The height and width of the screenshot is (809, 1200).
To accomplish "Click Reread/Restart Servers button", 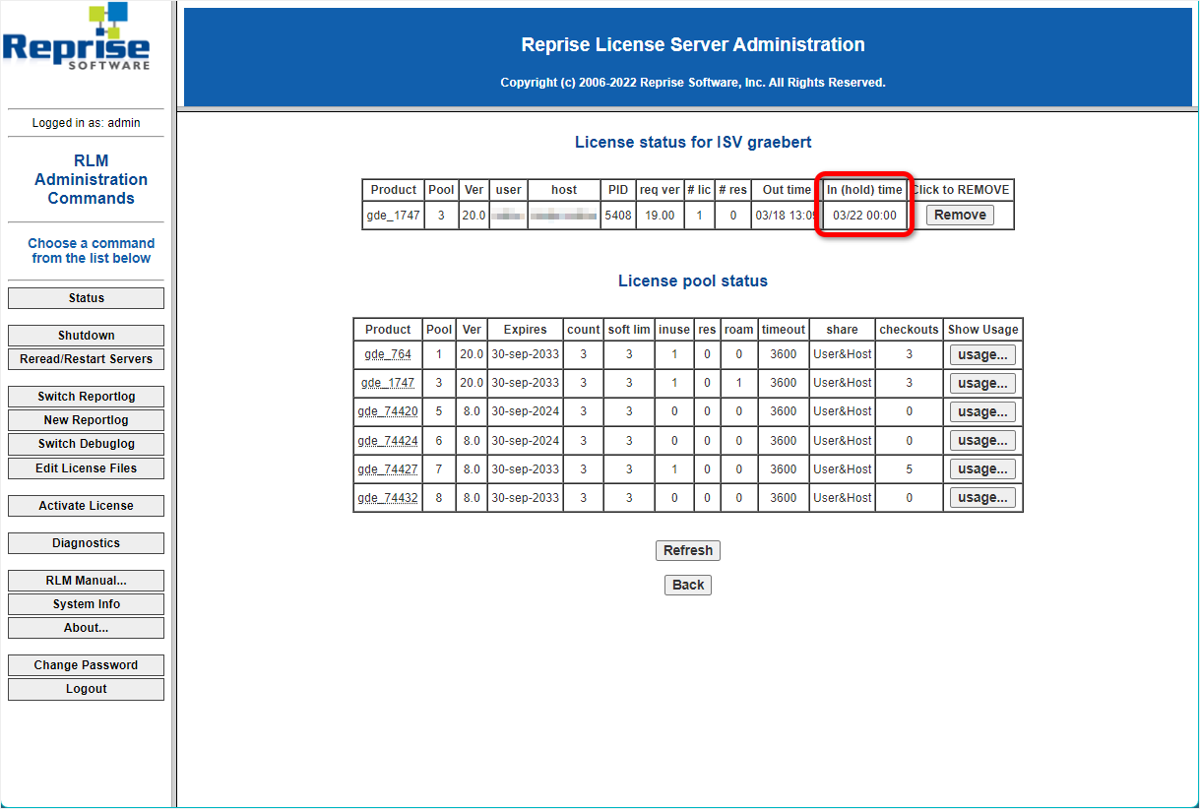I will coord(87,359).
